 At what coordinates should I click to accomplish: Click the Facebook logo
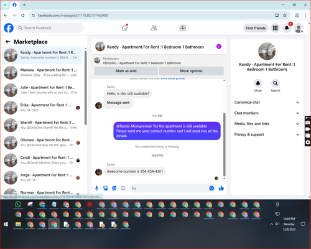pyautogui.click(x=9, y=28)
